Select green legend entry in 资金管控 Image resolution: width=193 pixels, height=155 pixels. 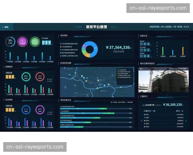68,53
